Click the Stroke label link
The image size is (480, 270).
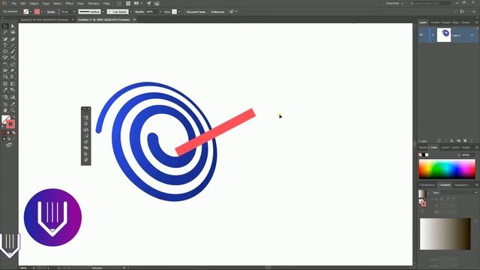51,12
